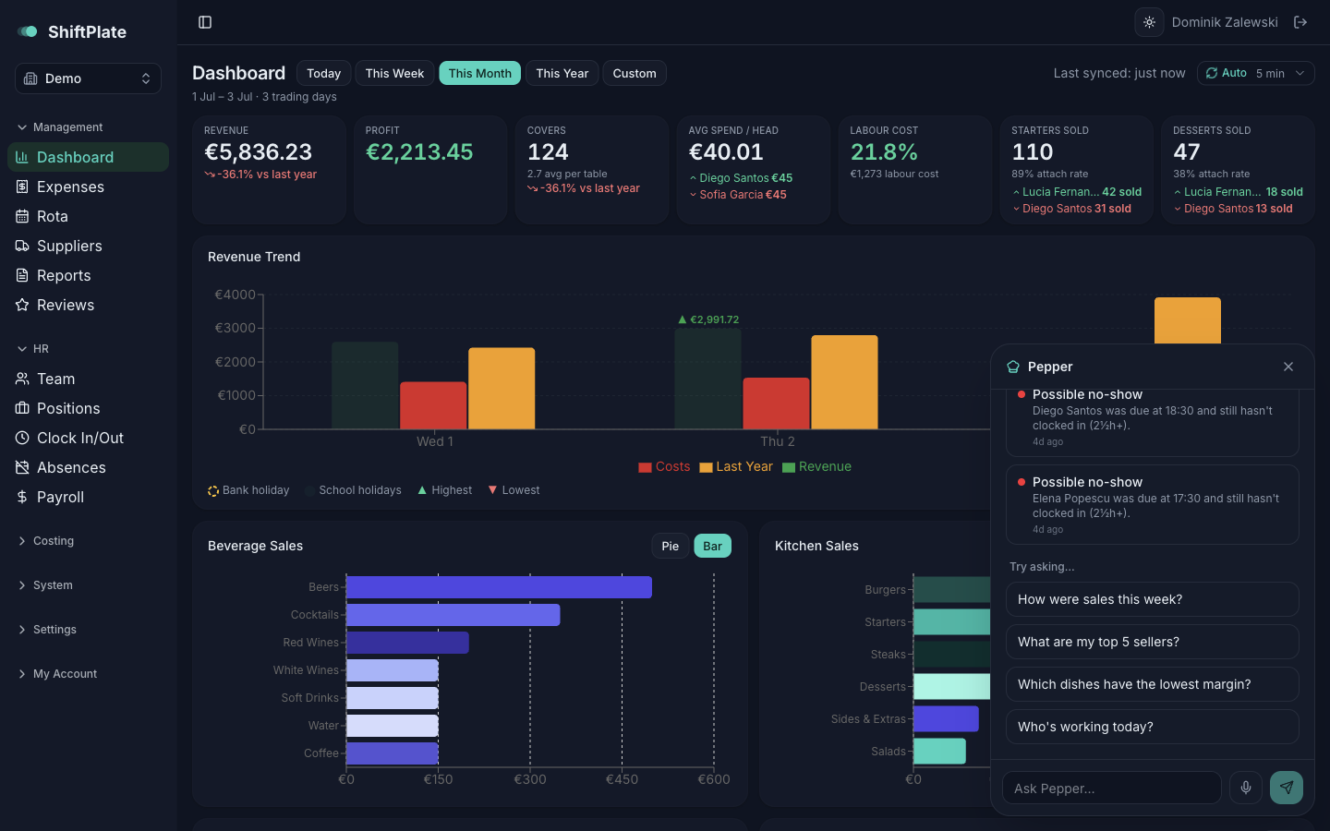The image size is (1330, 831).
Task: Open the Demo venue selector
Action: pos(88,78)
